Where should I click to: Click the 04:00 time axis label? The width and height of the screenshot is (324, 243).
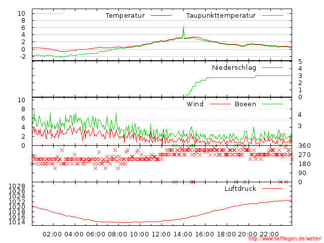pyautogui.click(x=74, y=234)
